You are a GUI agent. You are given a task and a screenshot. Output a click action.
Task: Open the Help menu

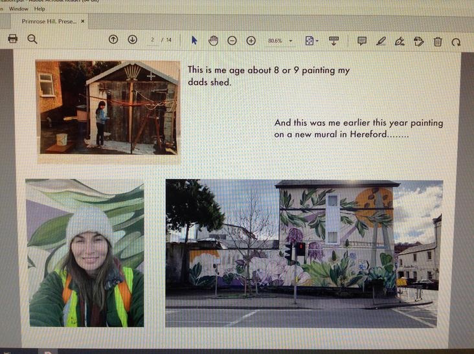39,9
